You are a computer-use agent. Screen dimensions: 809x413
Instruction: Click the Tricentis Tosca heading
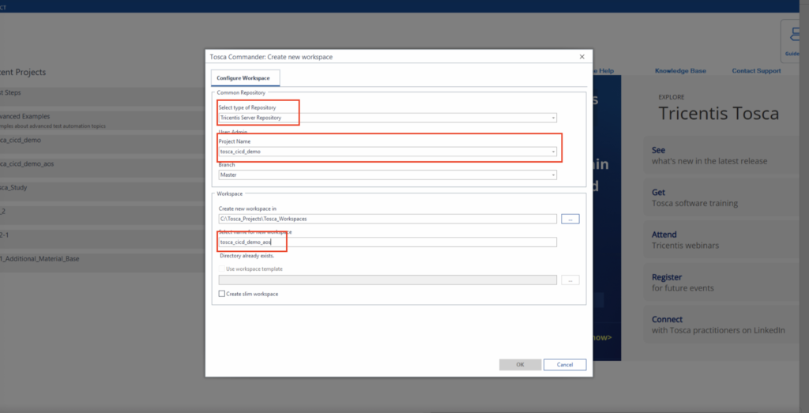pyautogui.click(x=718, y=114)
